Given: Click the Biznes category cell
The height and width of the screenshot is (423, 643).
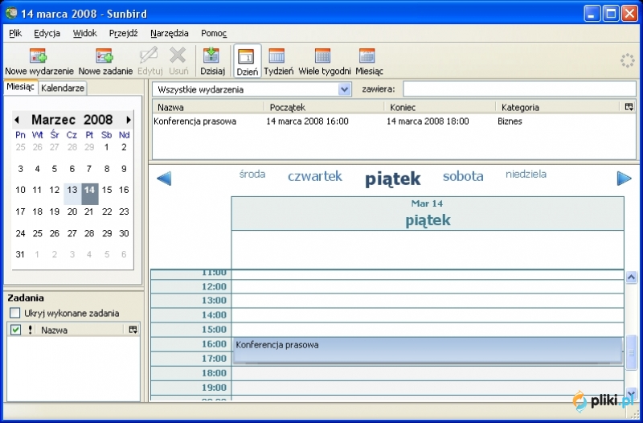Looking at the screenshot, I should (x=510, y=121).
